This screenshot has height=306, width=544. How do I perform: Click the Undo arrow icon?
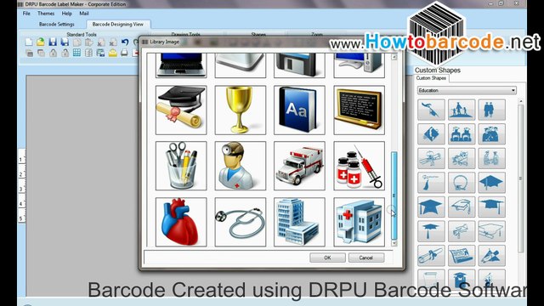(125, 42)
